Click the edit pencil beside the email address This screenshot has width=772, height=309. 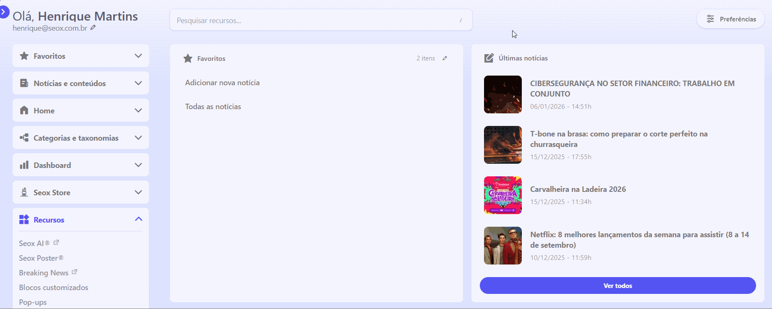pos(93,28)
